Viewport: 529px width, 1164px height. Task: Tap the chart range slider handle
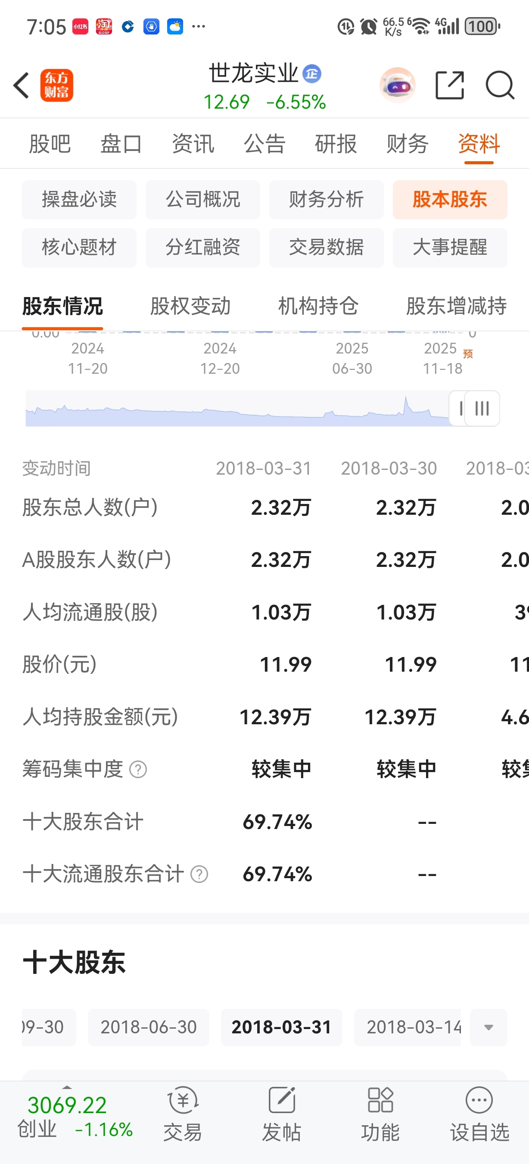[x=482, y=409]
